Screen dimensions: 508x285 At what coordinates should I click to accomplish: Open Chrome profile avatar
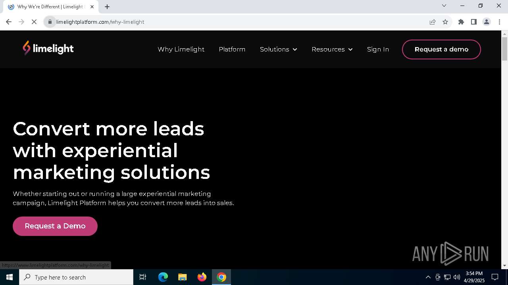tap(487, 22)
